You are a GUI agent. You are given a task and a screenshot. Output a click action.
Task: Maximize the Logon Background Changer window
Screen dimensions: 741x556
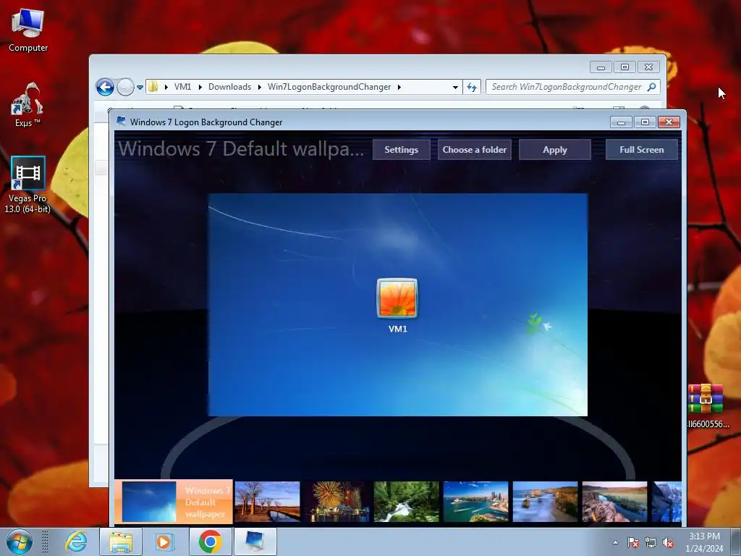(x=645, y=122)
